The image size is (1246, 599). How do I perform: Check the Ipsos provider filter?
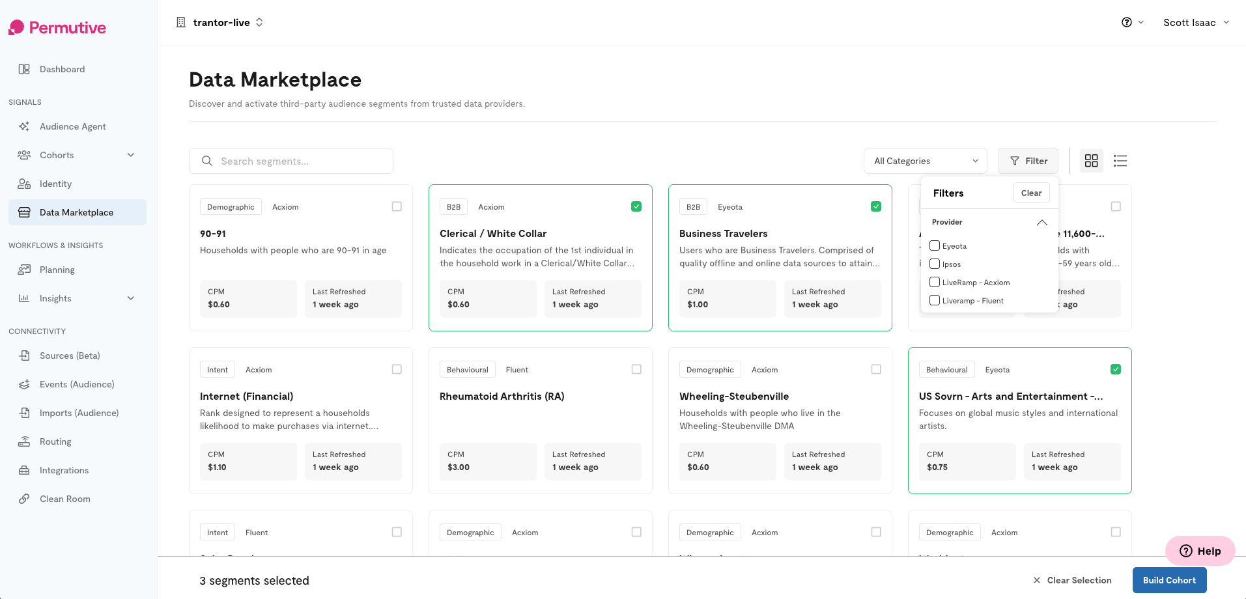coord(935,264)
